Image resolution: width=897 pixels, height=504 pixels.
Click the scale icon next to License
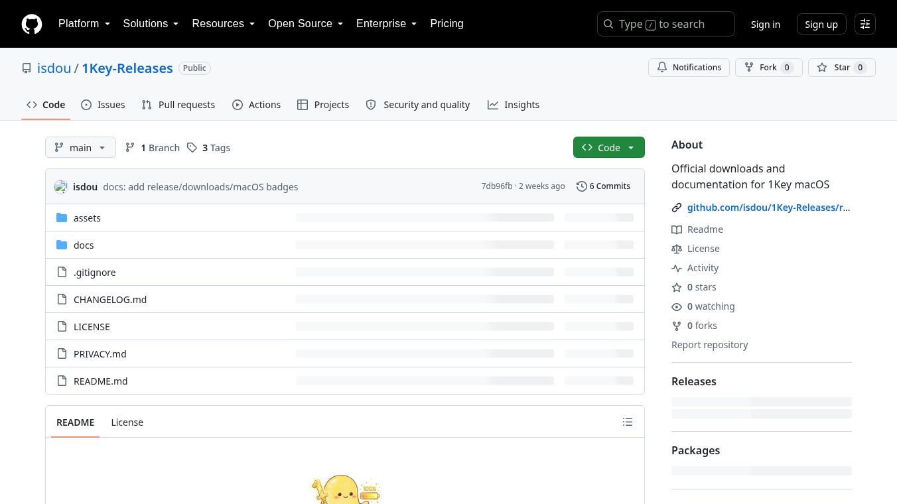(677, 249)
